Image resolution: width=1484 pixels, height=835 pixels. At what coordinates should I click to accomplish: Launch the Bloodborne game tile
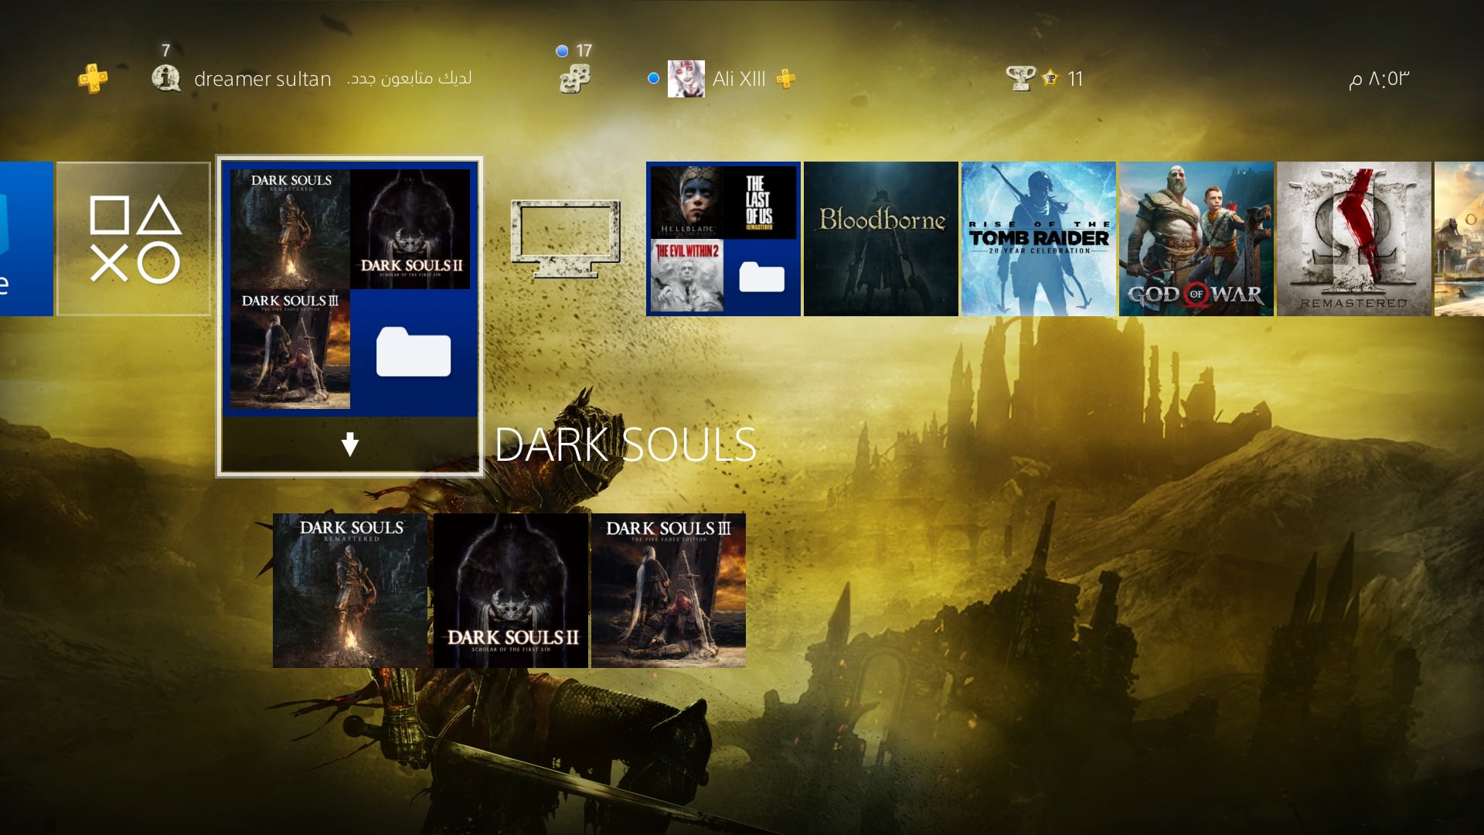[881, 238]
